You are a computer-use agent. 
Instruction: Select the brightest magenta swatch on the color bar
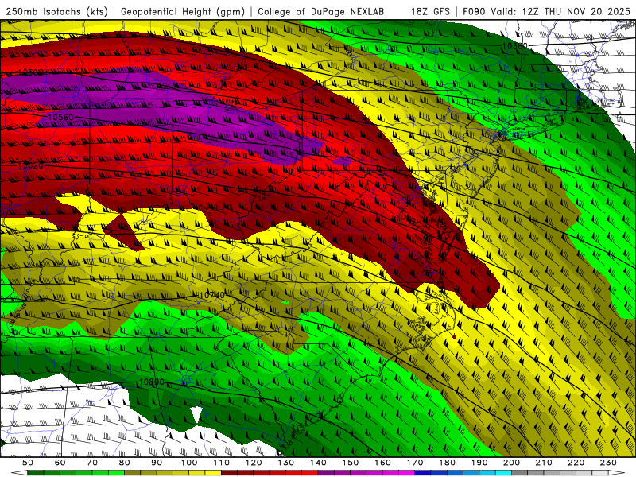(406, 473)
